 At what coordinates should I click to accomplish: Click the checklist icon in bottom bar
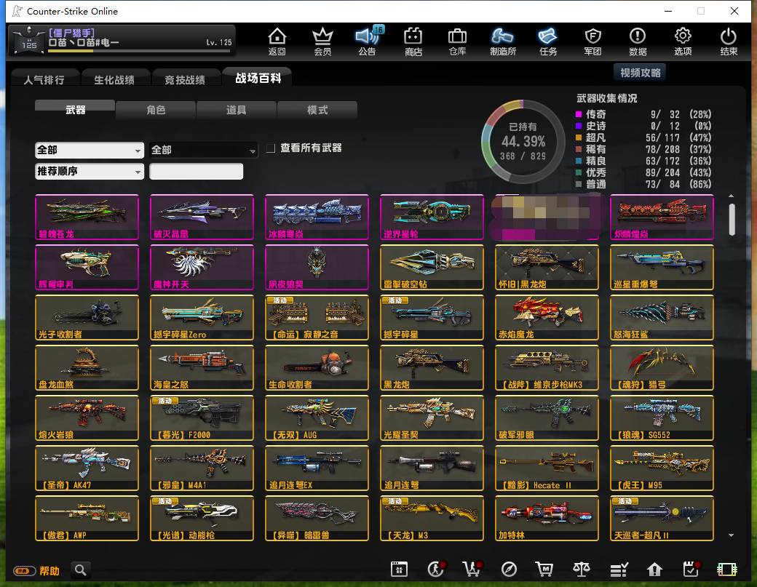619,570
